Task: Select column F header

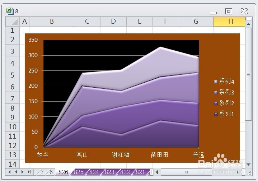Action: [166, 22]
